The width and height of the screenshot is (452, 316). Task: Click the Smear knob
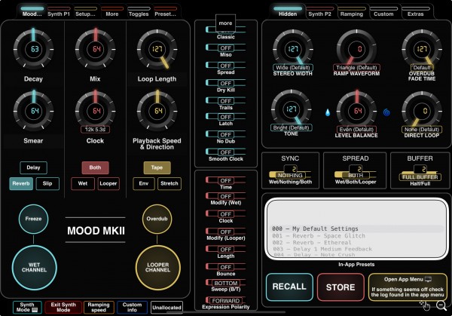pos(33,111)
